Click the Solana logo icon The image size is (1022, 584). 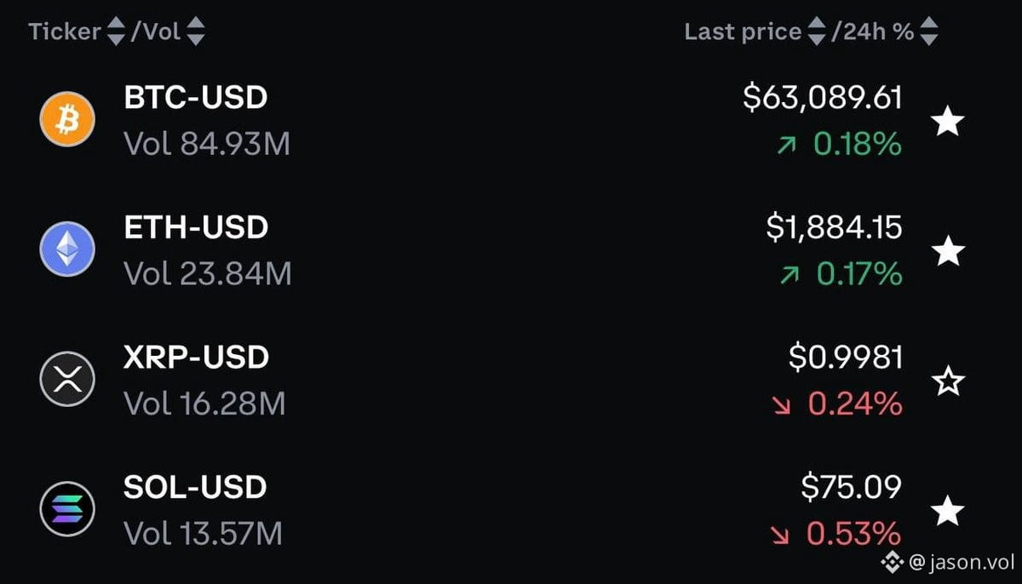click(x=67, y=508)
